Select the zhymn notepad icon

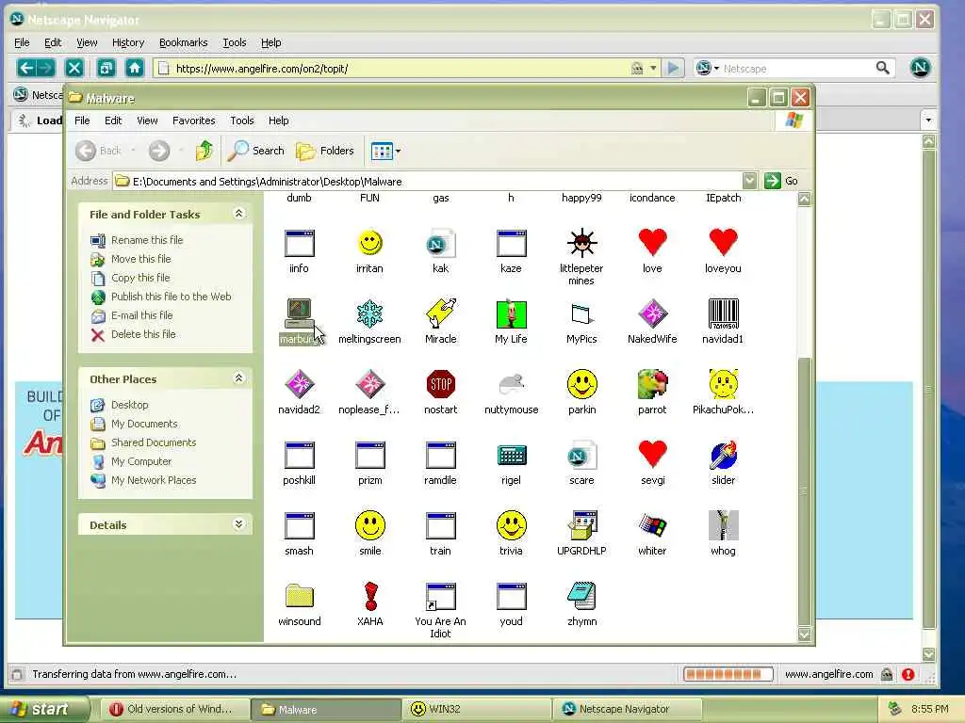click(581, 596)
